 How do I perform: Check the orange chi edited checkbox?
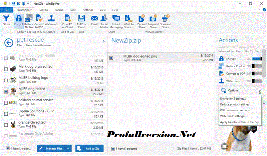click(x=6, y=125)
